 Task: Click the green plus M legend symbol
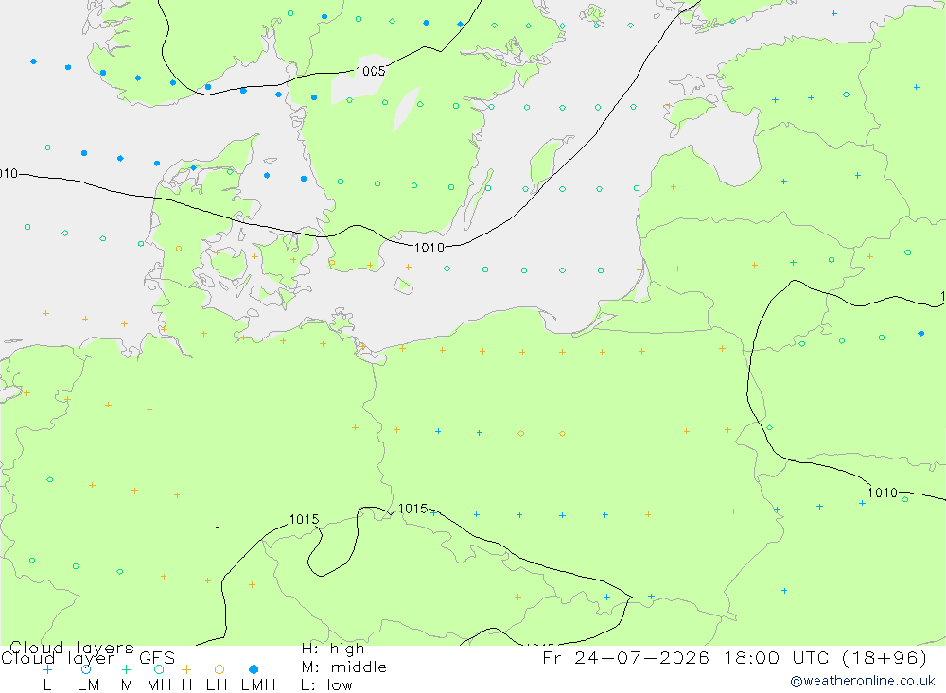[x=126, y=669]
